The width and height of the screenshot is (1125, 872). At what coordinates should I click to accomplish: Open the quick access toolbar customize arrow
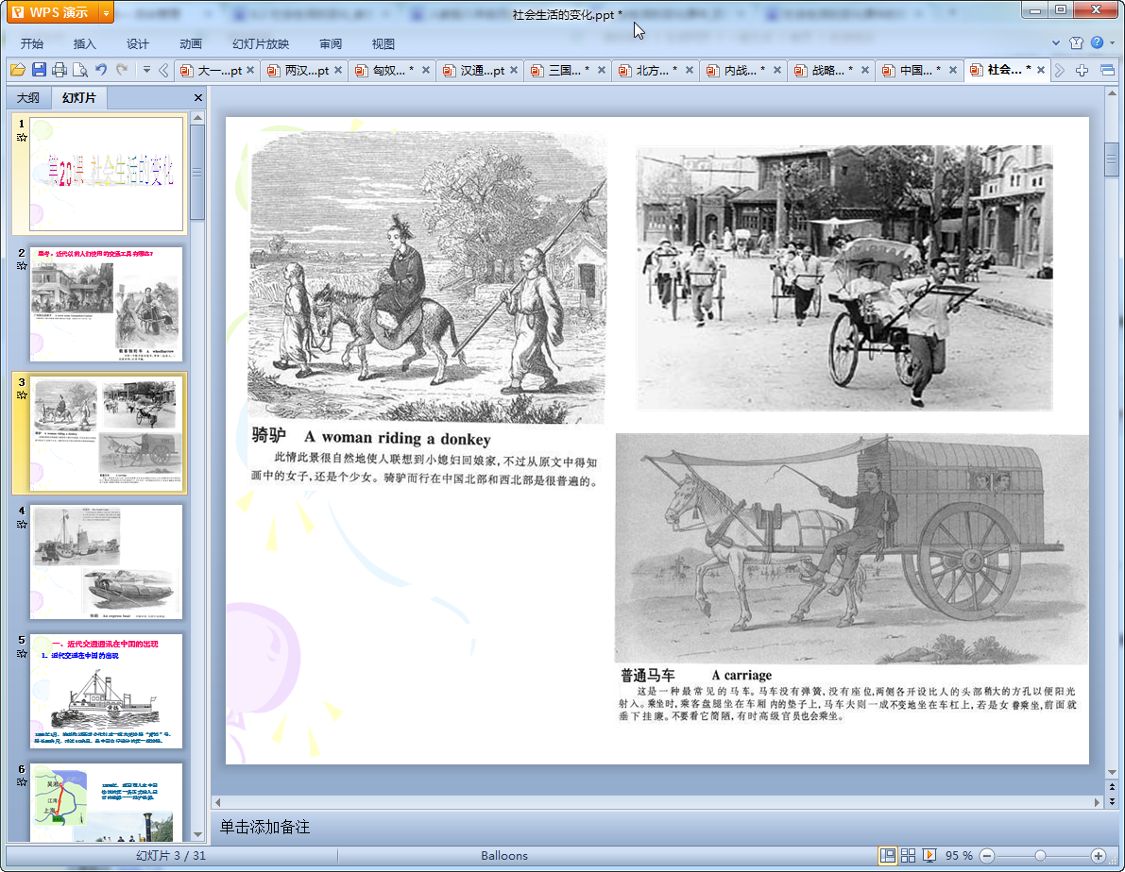(146, 70)
